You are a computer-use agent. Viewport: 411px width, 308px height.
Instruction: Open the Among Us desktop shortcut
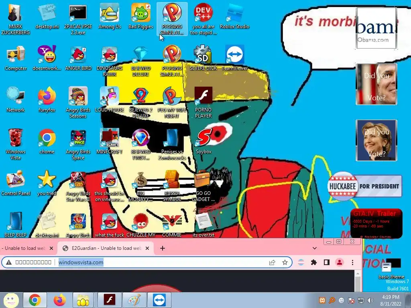point(110,16)
